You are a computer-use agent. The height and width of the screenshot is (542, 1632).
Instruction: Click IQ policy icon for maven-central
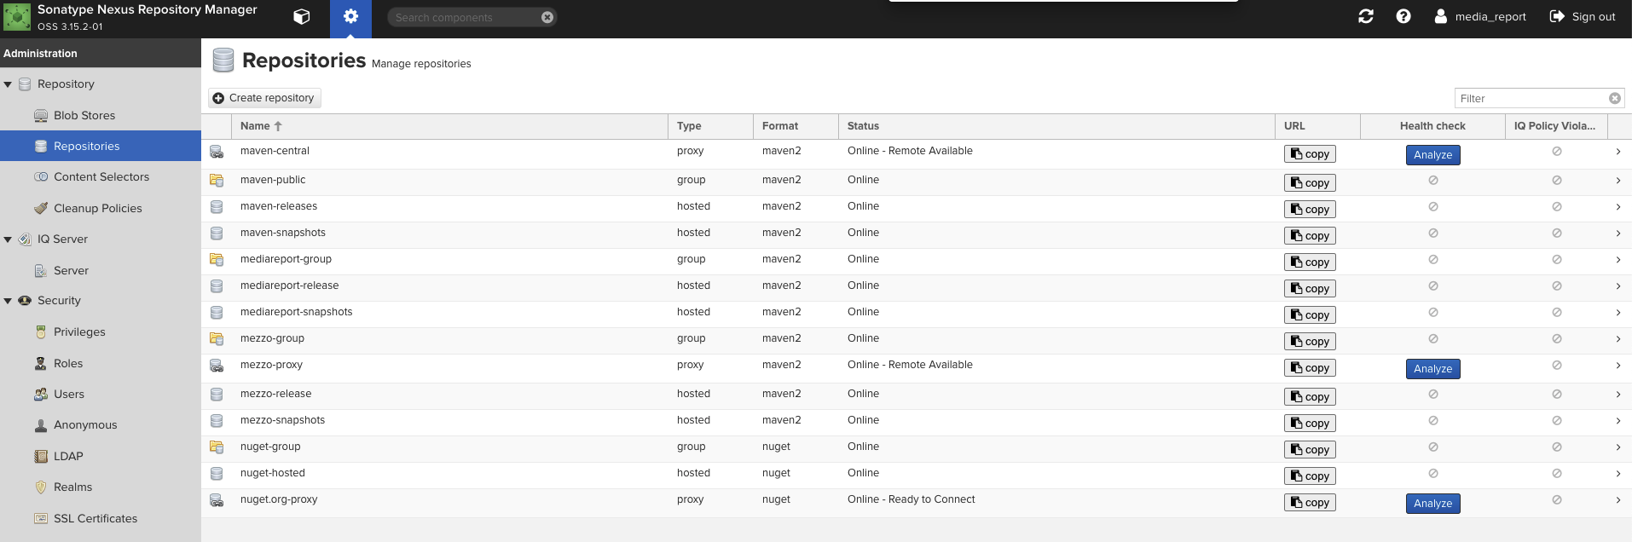click(1557, 152)
